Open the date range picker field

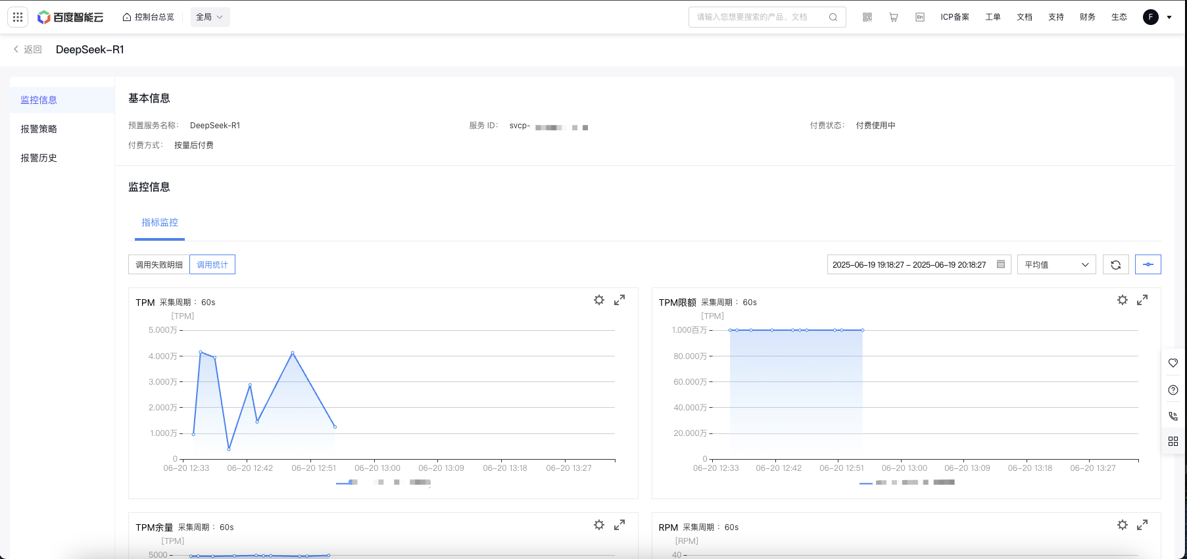919,264
